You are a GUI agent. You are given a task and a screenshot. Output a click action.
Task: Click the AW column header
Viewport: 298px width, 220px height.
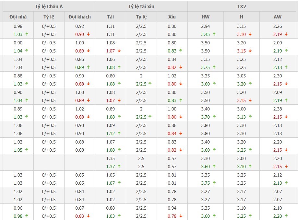(278, 17)
